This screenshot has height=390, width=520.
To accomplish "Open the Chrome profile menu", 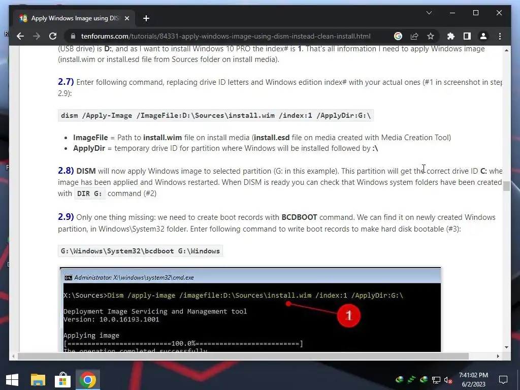I will click(483, 36).
